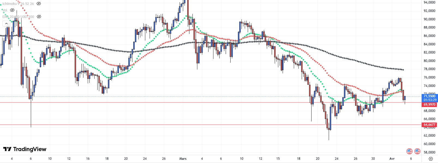Click the Avr label on the time axis
Viewport: 438px width, 163px height.
pyautogui.click(x=392, y=159)
